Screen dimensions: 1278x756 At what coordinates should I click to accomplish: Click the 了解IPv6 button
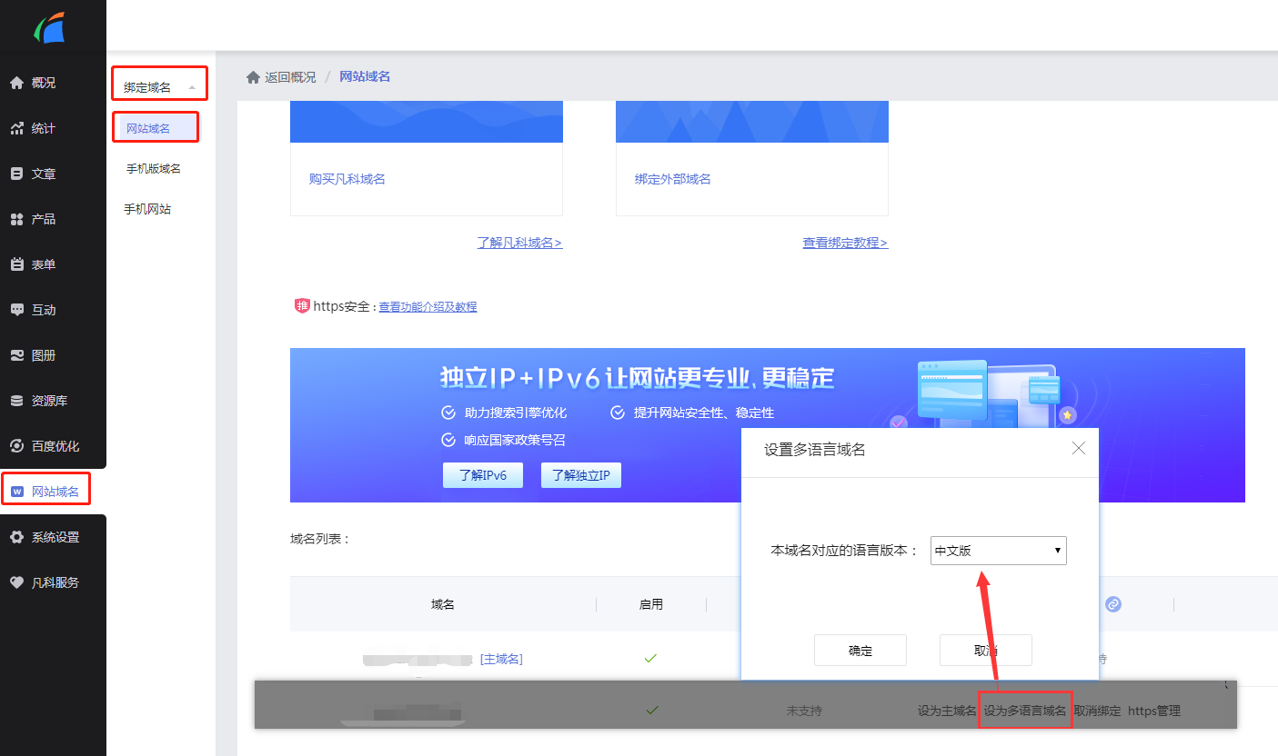click(483, 475)
